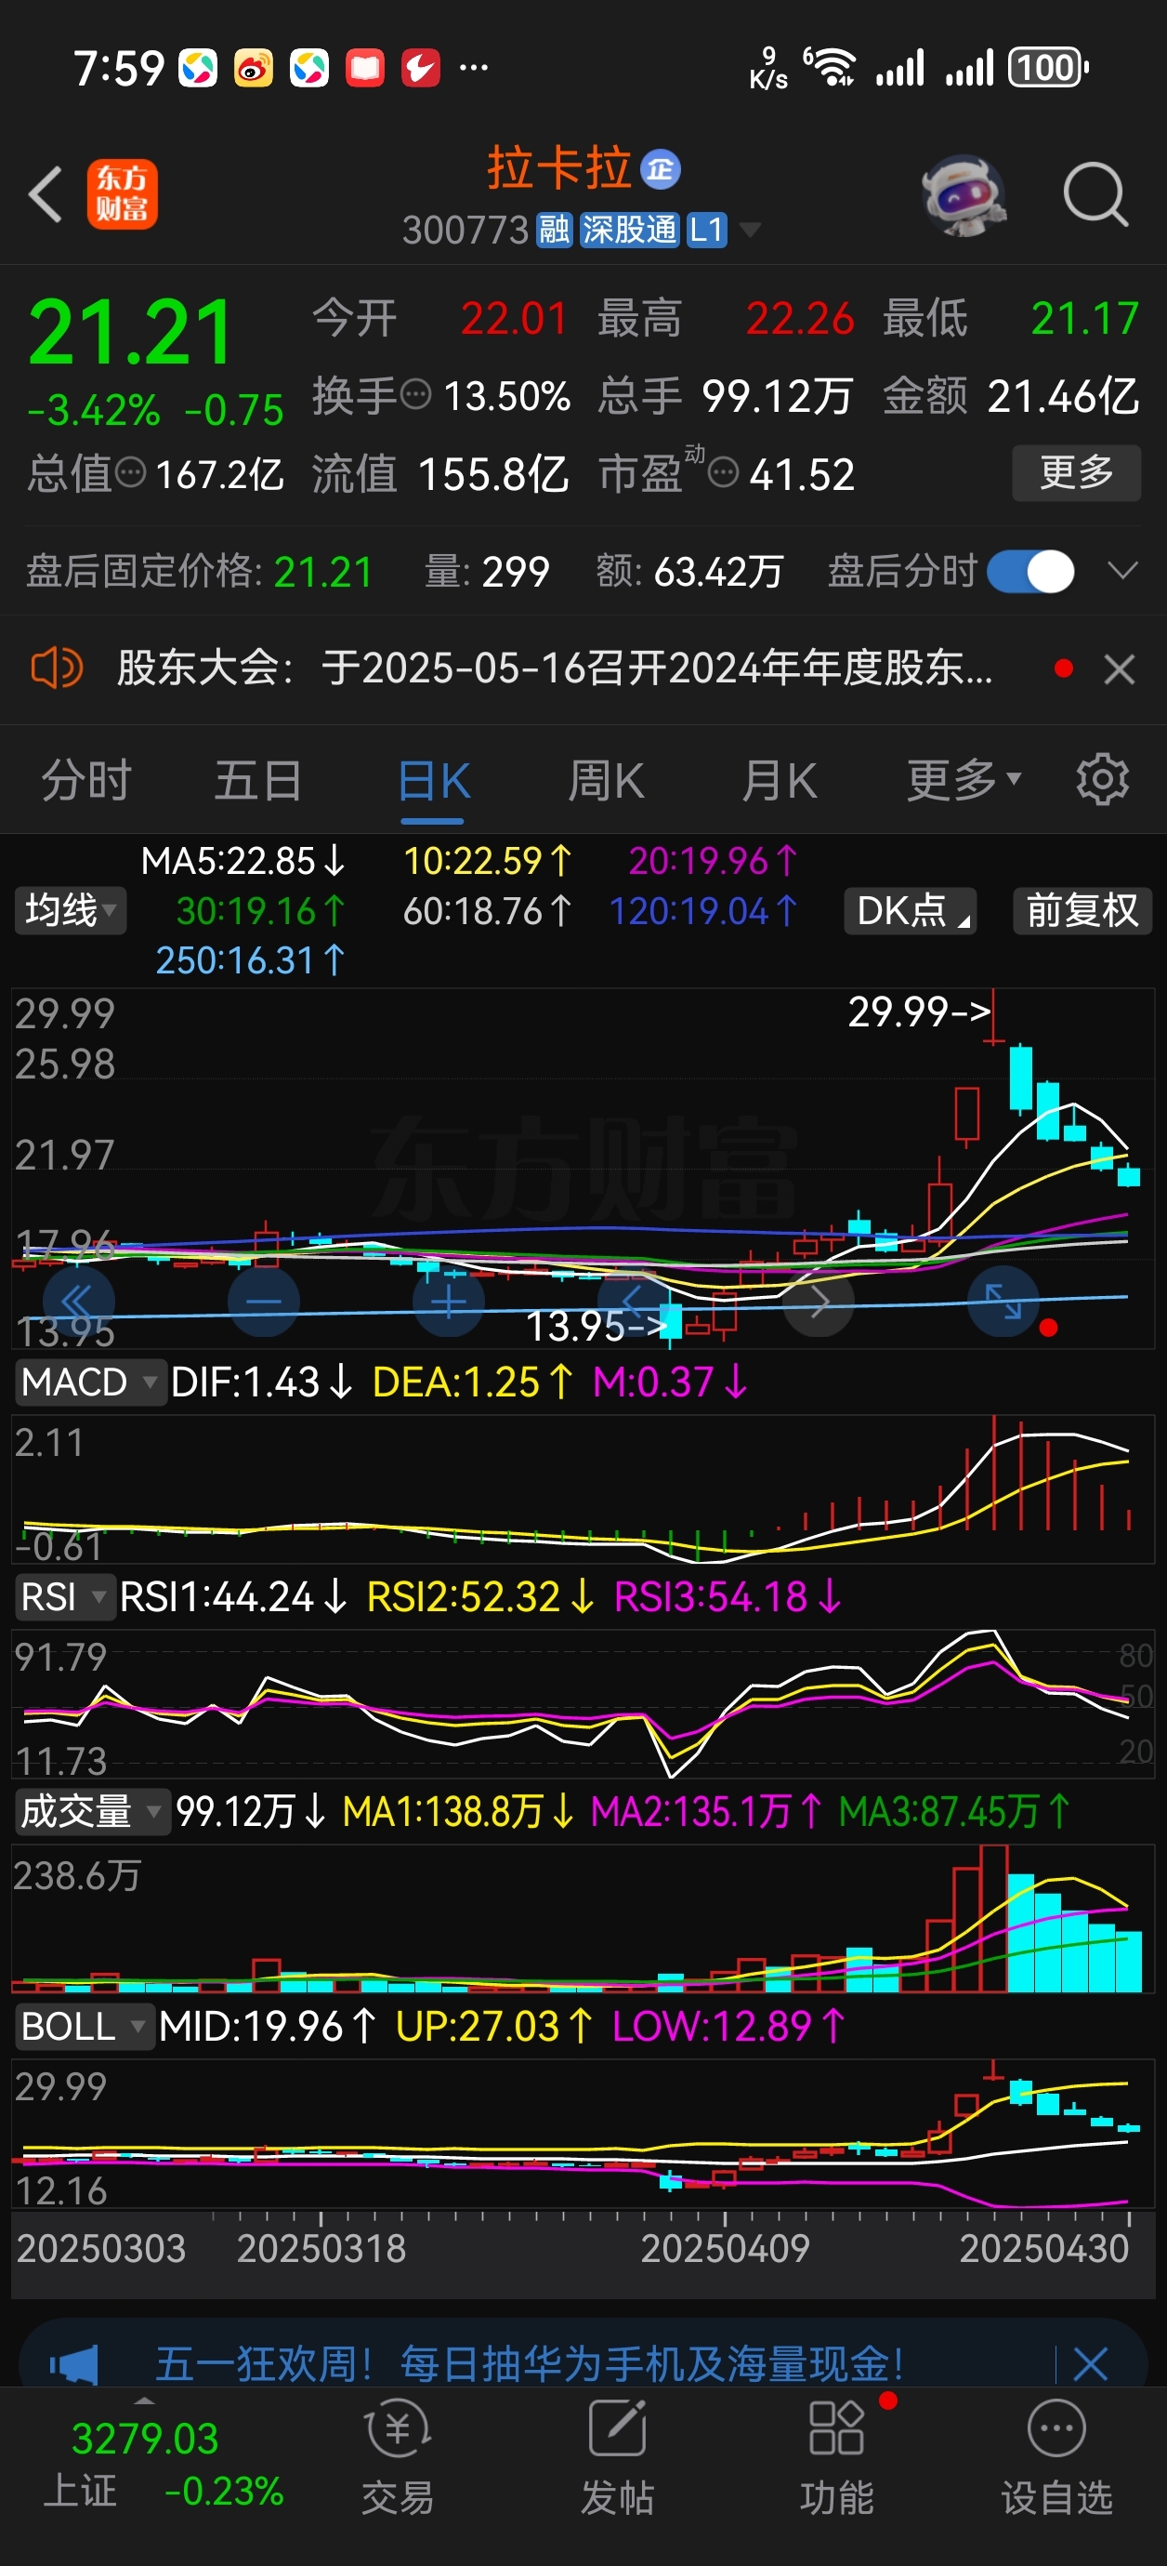Expand the after-hours price row chevron

(x=1122, y=571)
